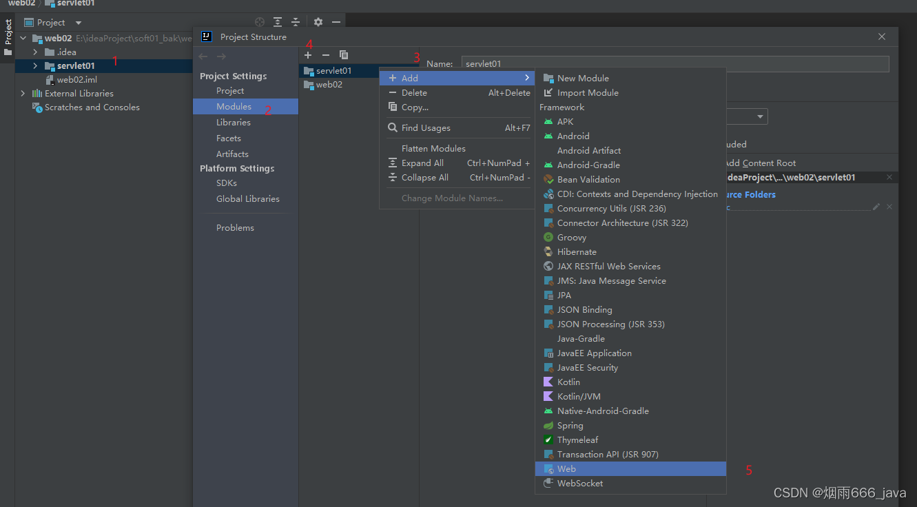Viewport: 917px width, 507px height.
Task: Click the locate target icon in Project panel
Action: (x=260, y=22)
